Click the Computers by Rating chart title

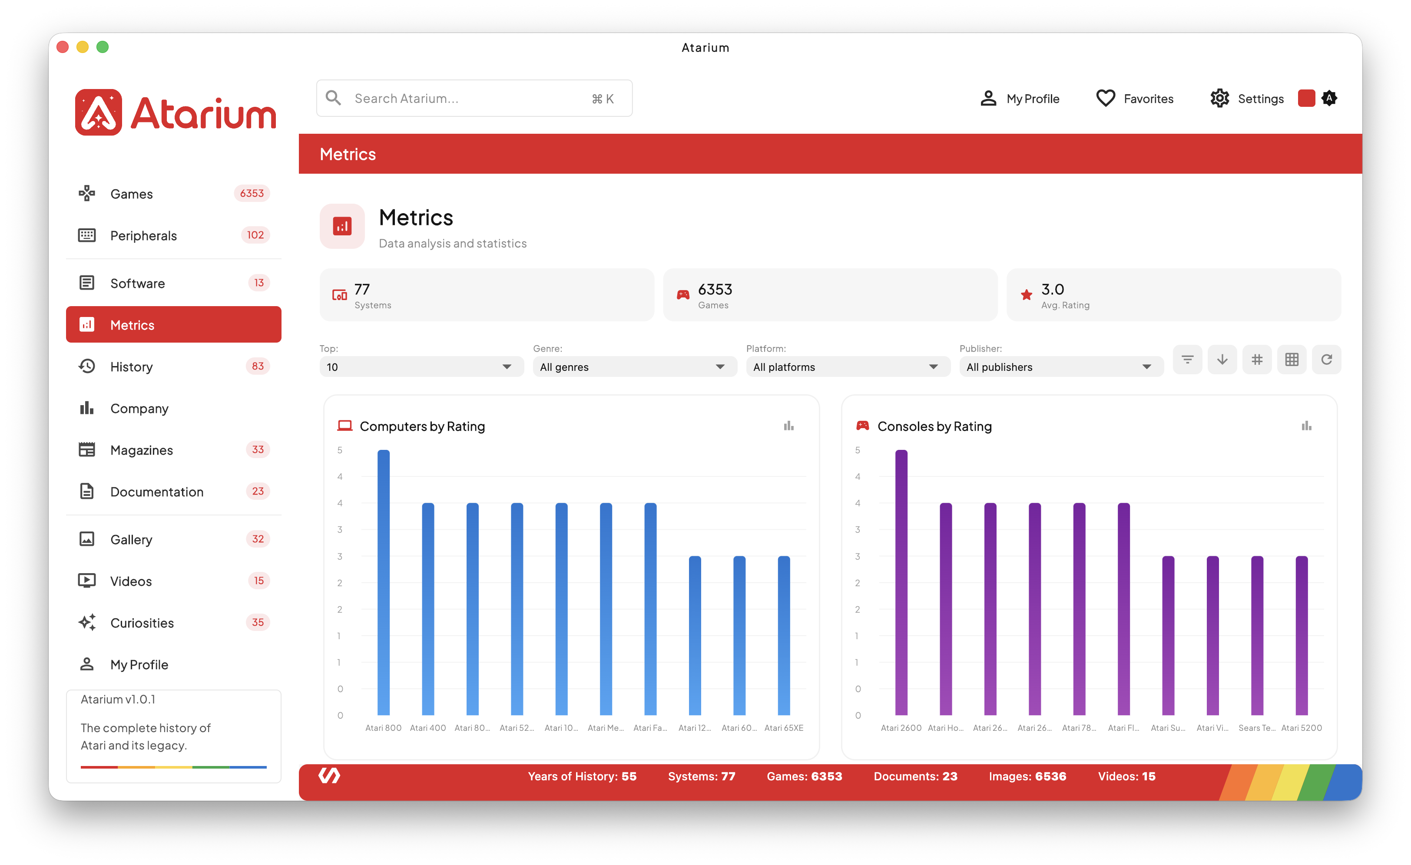click(423, 426)
